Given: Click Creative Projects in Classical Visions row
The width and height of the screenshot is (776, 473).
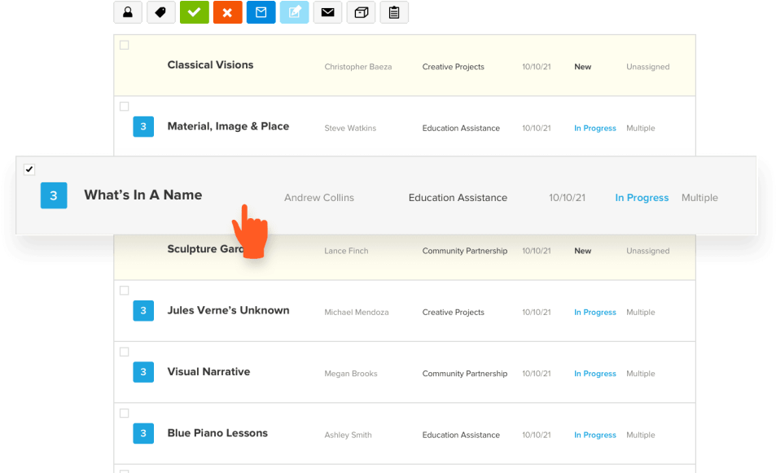Looking at the screenshot, I should [x=453, y=67].
